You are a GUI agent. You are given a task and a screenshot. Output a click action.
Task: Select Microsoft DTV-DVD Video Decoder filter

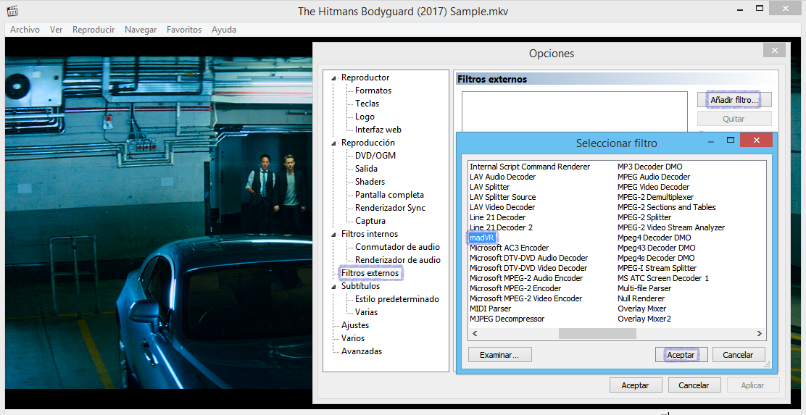(528, 268)
